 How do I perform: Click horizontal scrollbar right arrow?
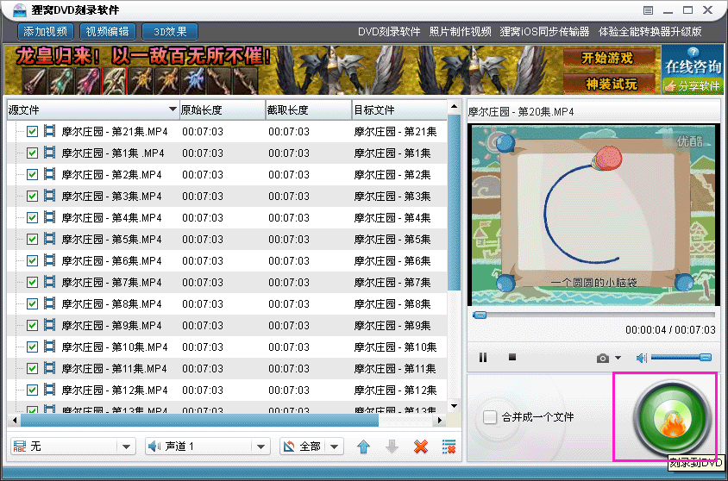pyautogui.click(x=440, y=421)
